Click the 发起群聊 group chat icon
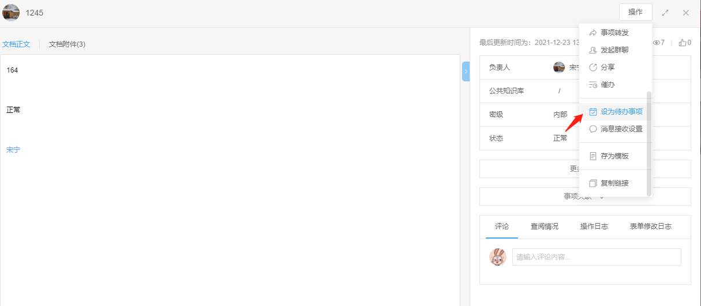This screenshot has height=306, width=701. 593,50
